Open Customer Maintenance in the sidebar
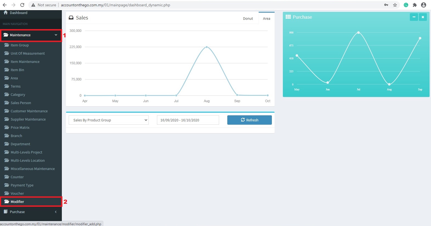This screenshot has height=226, width=431. click(x=29, y=111)
